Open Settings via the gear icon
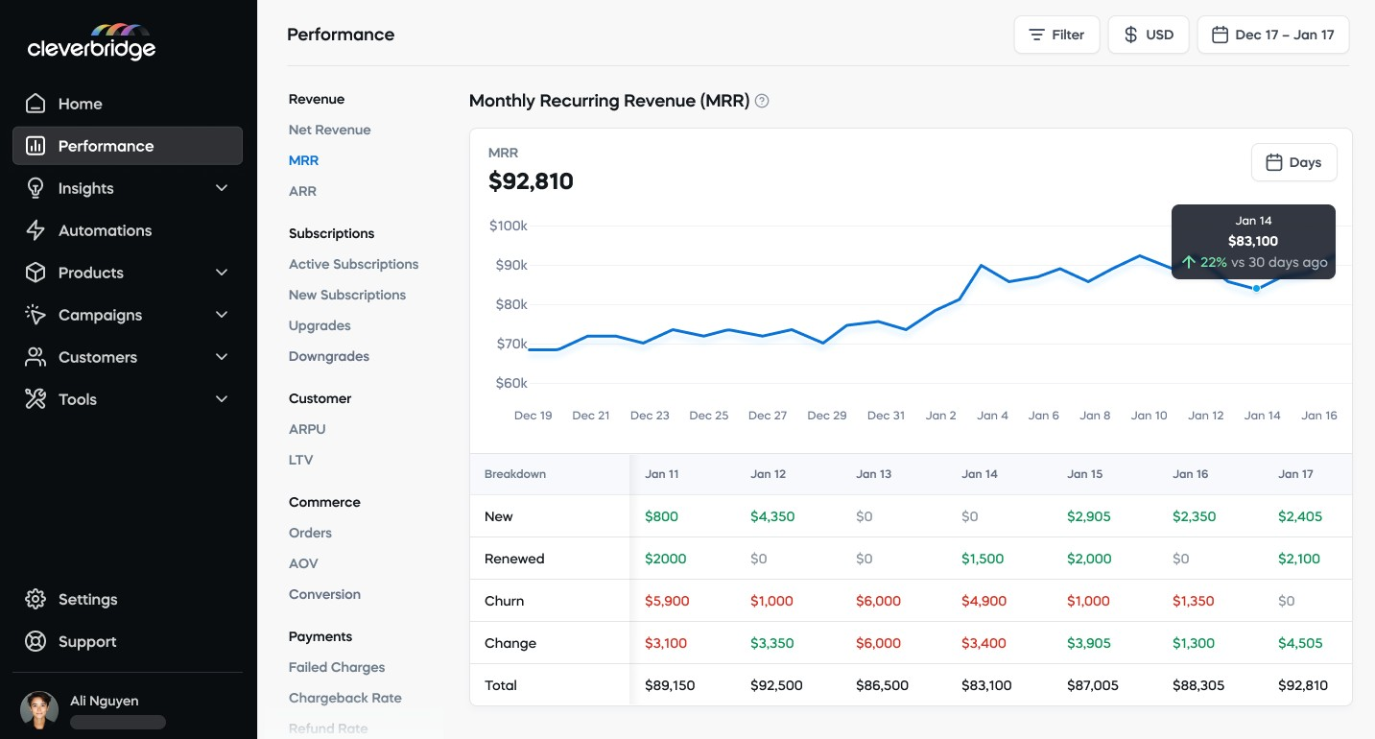Viewport: 1375px width, 739px height. pyautogui.click(x=35, y=599)
